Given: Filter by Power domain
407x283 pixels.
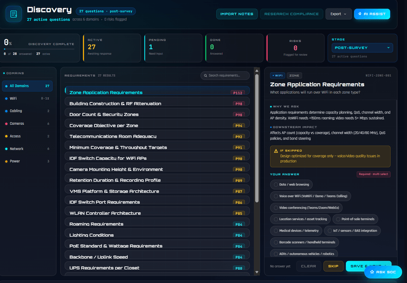Looking at the screenshot, I should [x=27, y=161].
